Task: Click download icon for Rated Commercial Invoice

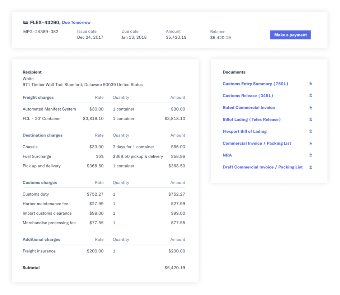Action: (311, 107)
